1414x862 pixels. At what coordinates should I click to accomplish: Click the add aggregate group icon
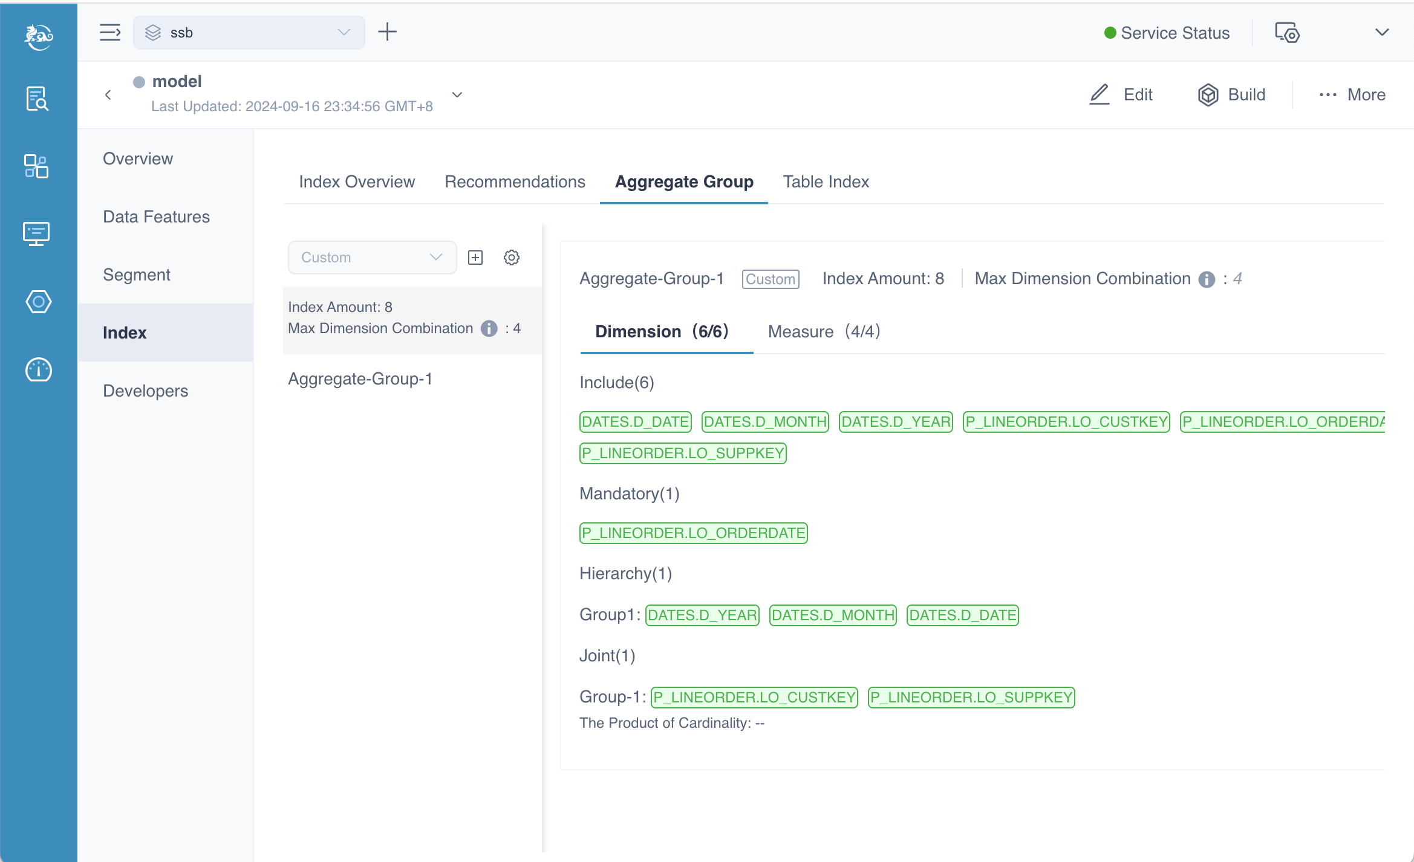pyautogui.click(x=475, y=258)
